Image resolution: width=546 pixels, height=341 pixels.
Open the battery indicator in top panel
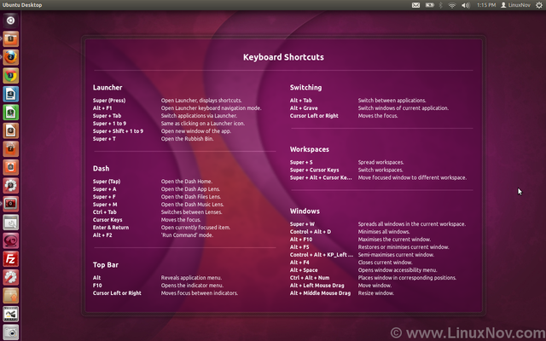coord(430,5)
